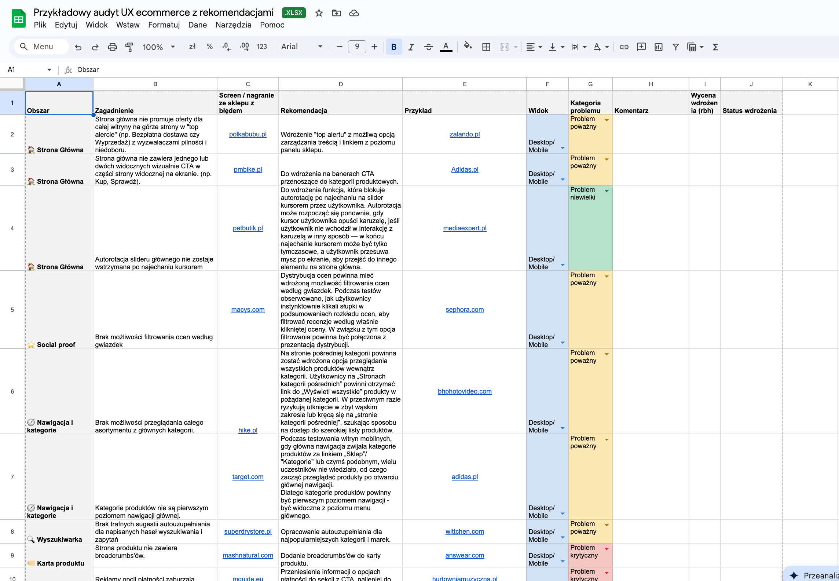Image resolution: width=839 pixels, height=581 pixels.
Task: Click the Redo icon
Action: click(x=95, y=47)
